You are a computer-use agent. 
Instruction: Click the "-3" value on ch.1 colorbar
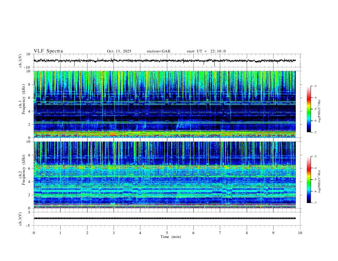pos(315,86)
